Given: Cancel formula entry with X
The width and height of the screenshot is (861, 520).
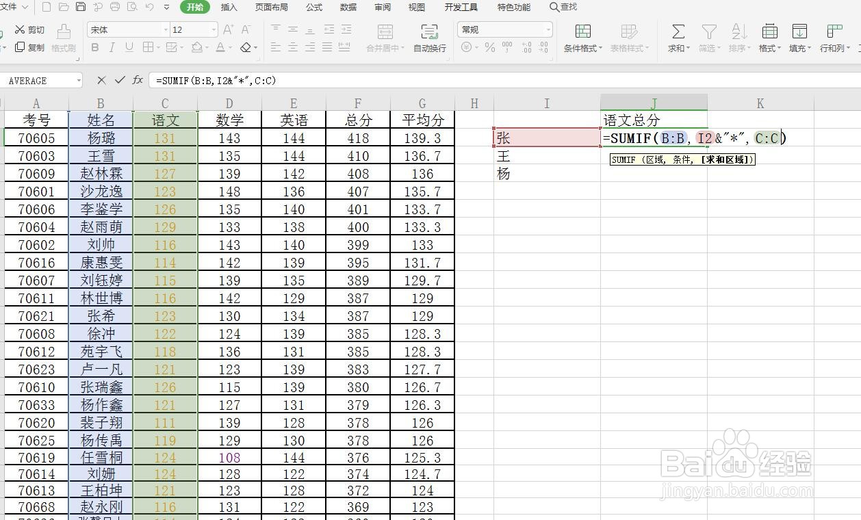Looking at the screenshot, I should pos(101,80).
